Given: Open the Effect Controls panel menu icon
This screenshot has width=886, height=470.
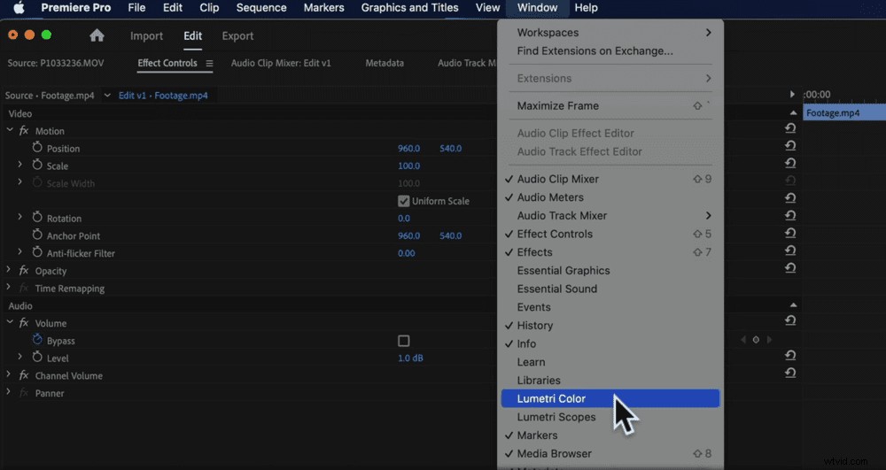Looking at the screenshot, I should point(209,63).
